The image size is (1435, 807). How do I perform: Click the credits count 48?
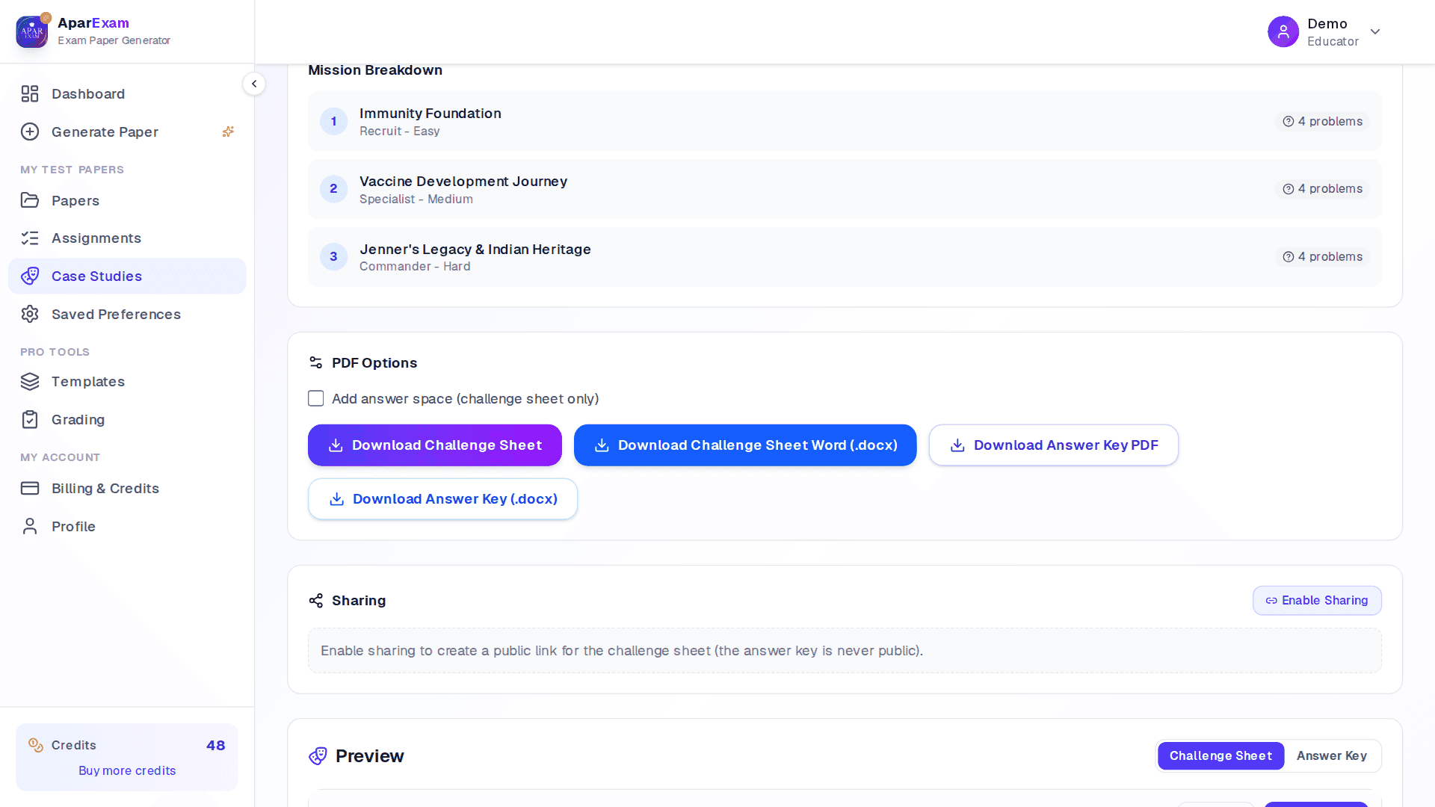pyautogui.click(x=216, y=746)
